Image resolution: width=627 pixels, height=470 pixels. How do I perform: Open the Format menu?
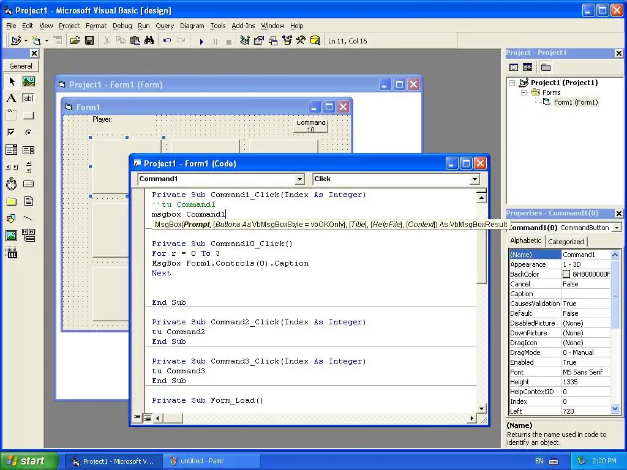click(x=96, y=26)
